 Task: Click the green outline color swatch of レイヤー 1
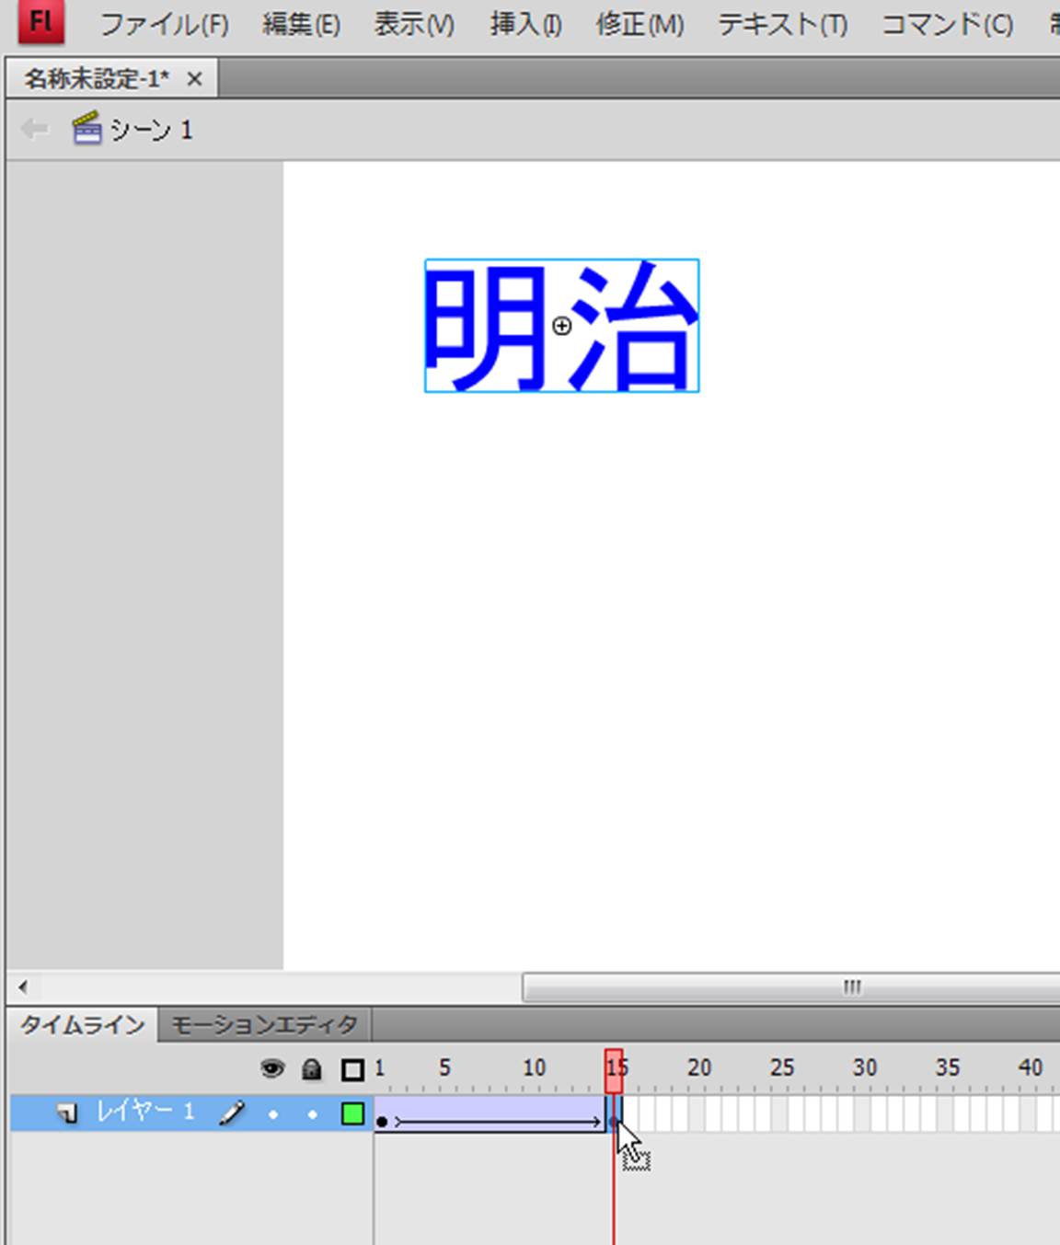pos(352,1113)
